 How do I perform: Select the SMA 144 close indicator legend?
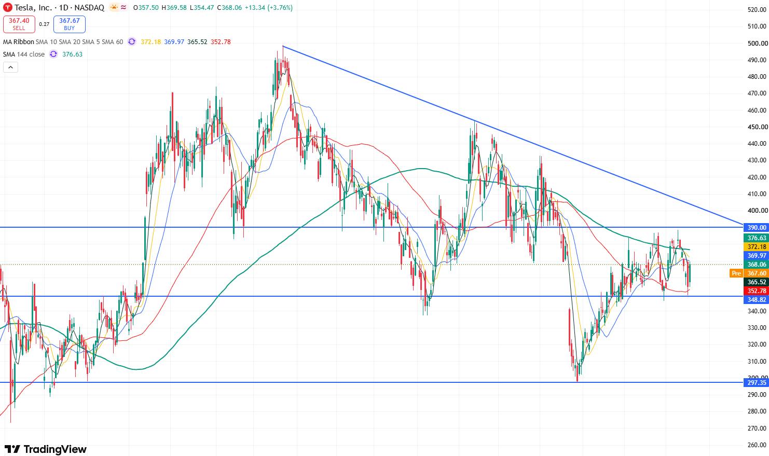(24, 54)
